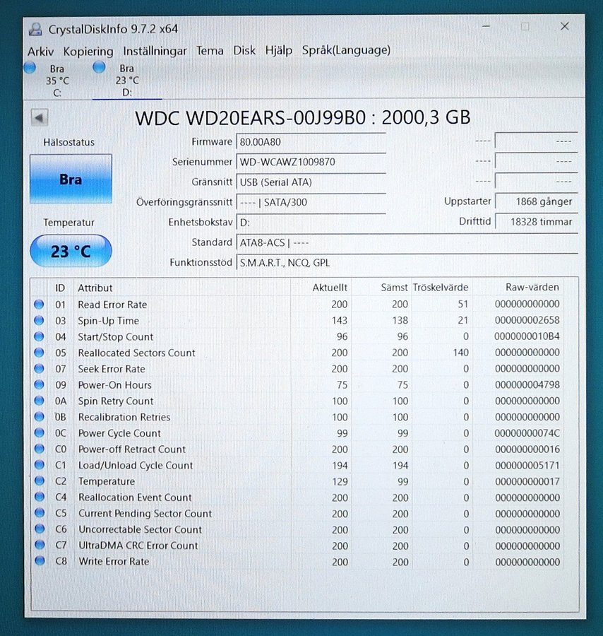
Task: Click the status dot beside Power-On Hours
Action: point(39,385)
